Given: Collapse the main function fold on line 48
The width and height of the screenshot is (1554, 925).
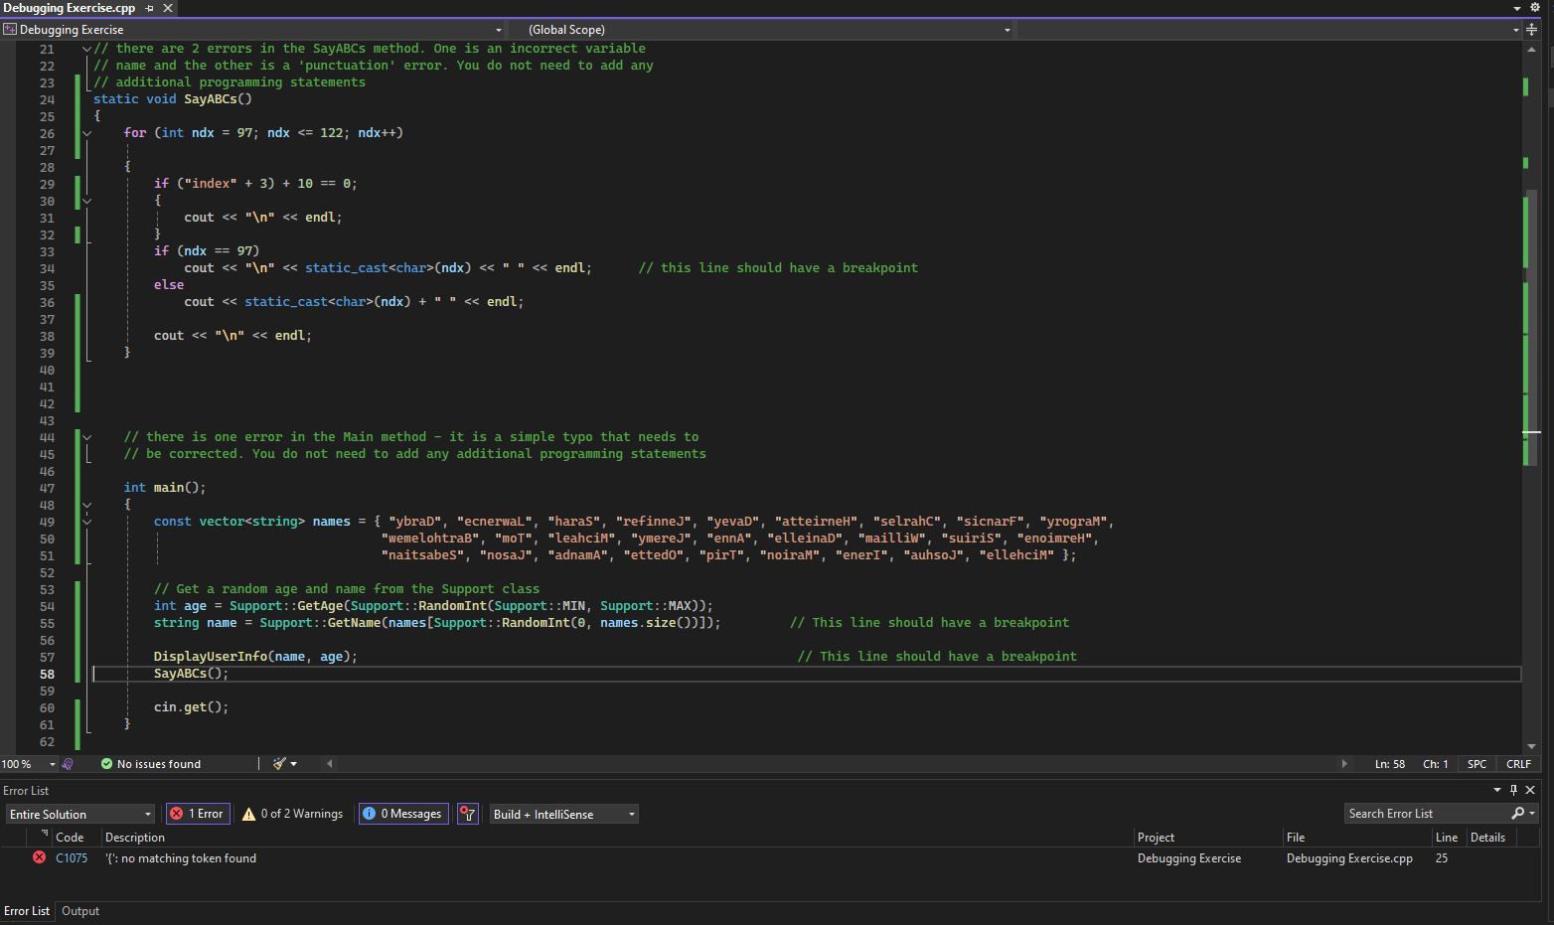Looking at the screenshot, I should coord(86,505).
